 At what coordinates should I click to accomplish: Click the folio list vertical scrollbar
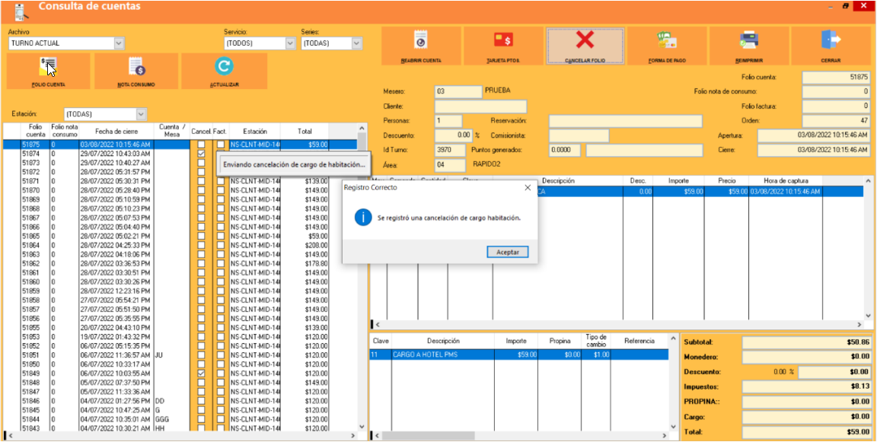pos(362,277)
